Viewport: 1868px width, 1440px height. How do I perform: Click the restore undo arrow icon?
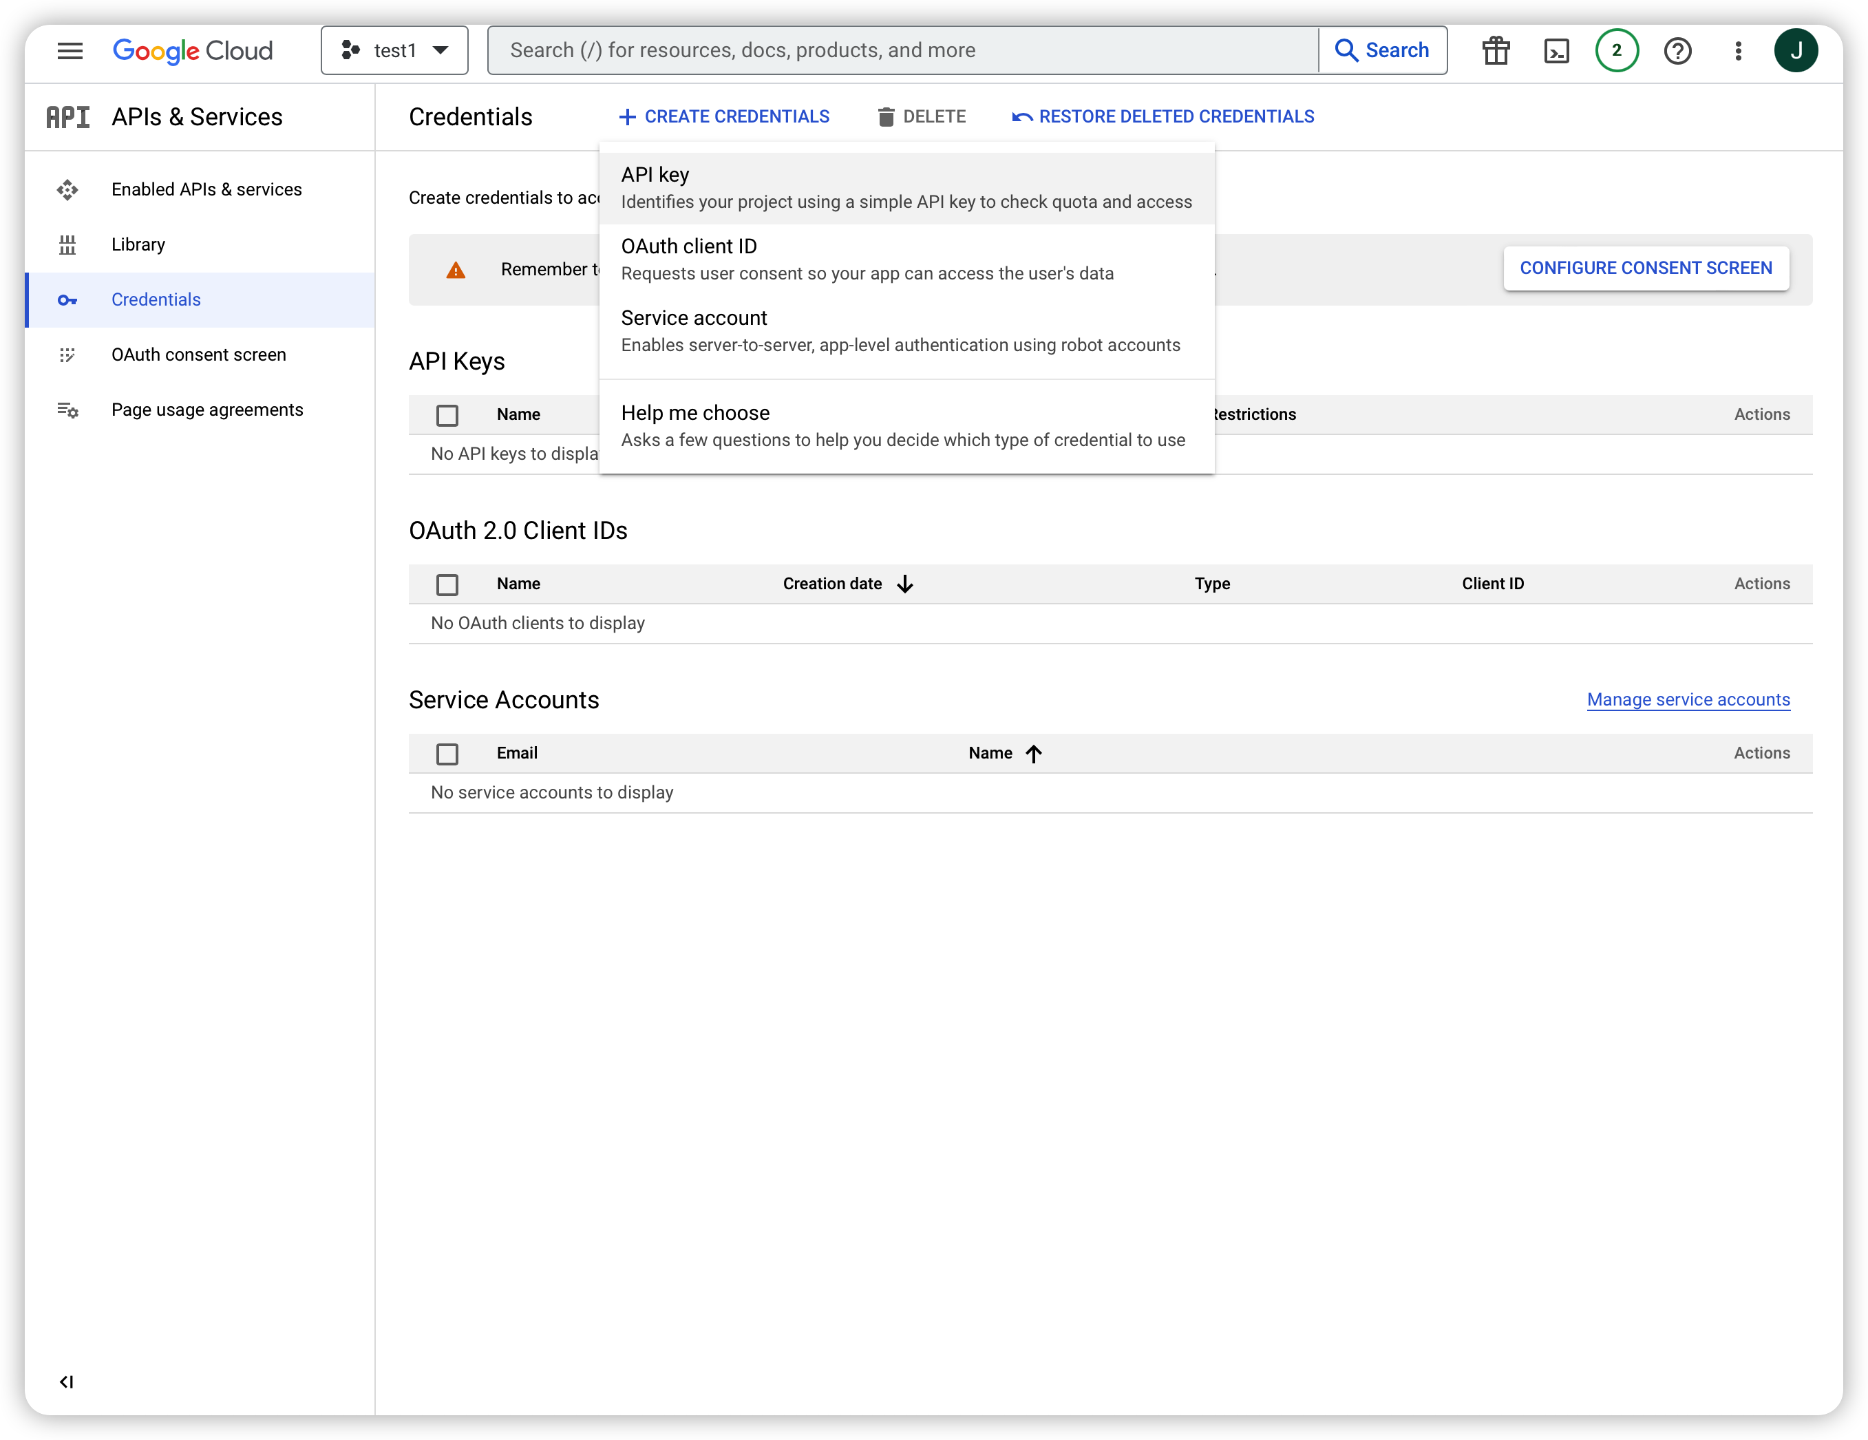[1021, 117]
